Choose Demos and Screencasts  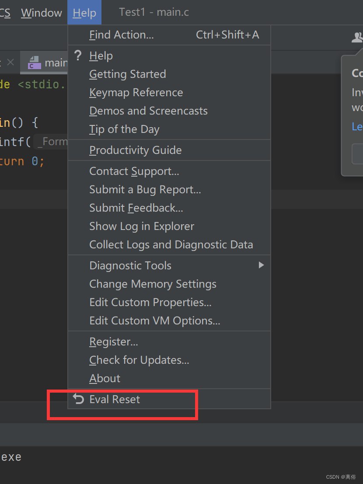click(x=169, y=111)
